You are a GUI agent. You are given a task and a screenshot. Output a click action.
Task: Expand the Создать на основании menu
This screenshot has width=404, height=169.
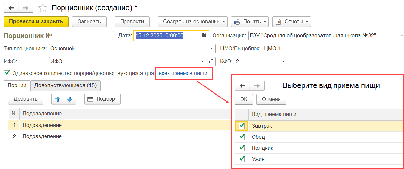click(193, 22)
